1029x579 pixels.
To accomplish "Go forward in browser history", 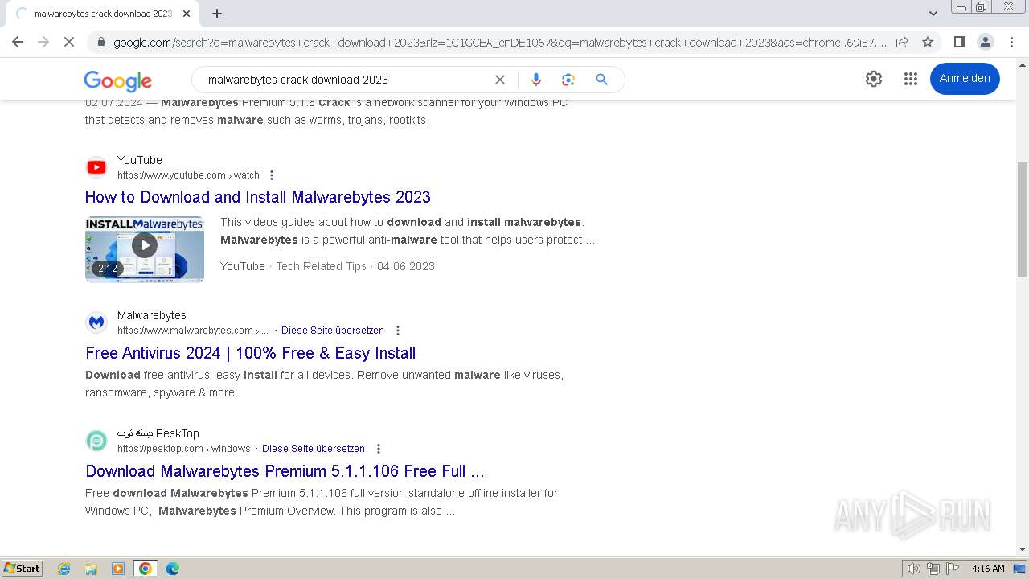I will tap(43, 42).
